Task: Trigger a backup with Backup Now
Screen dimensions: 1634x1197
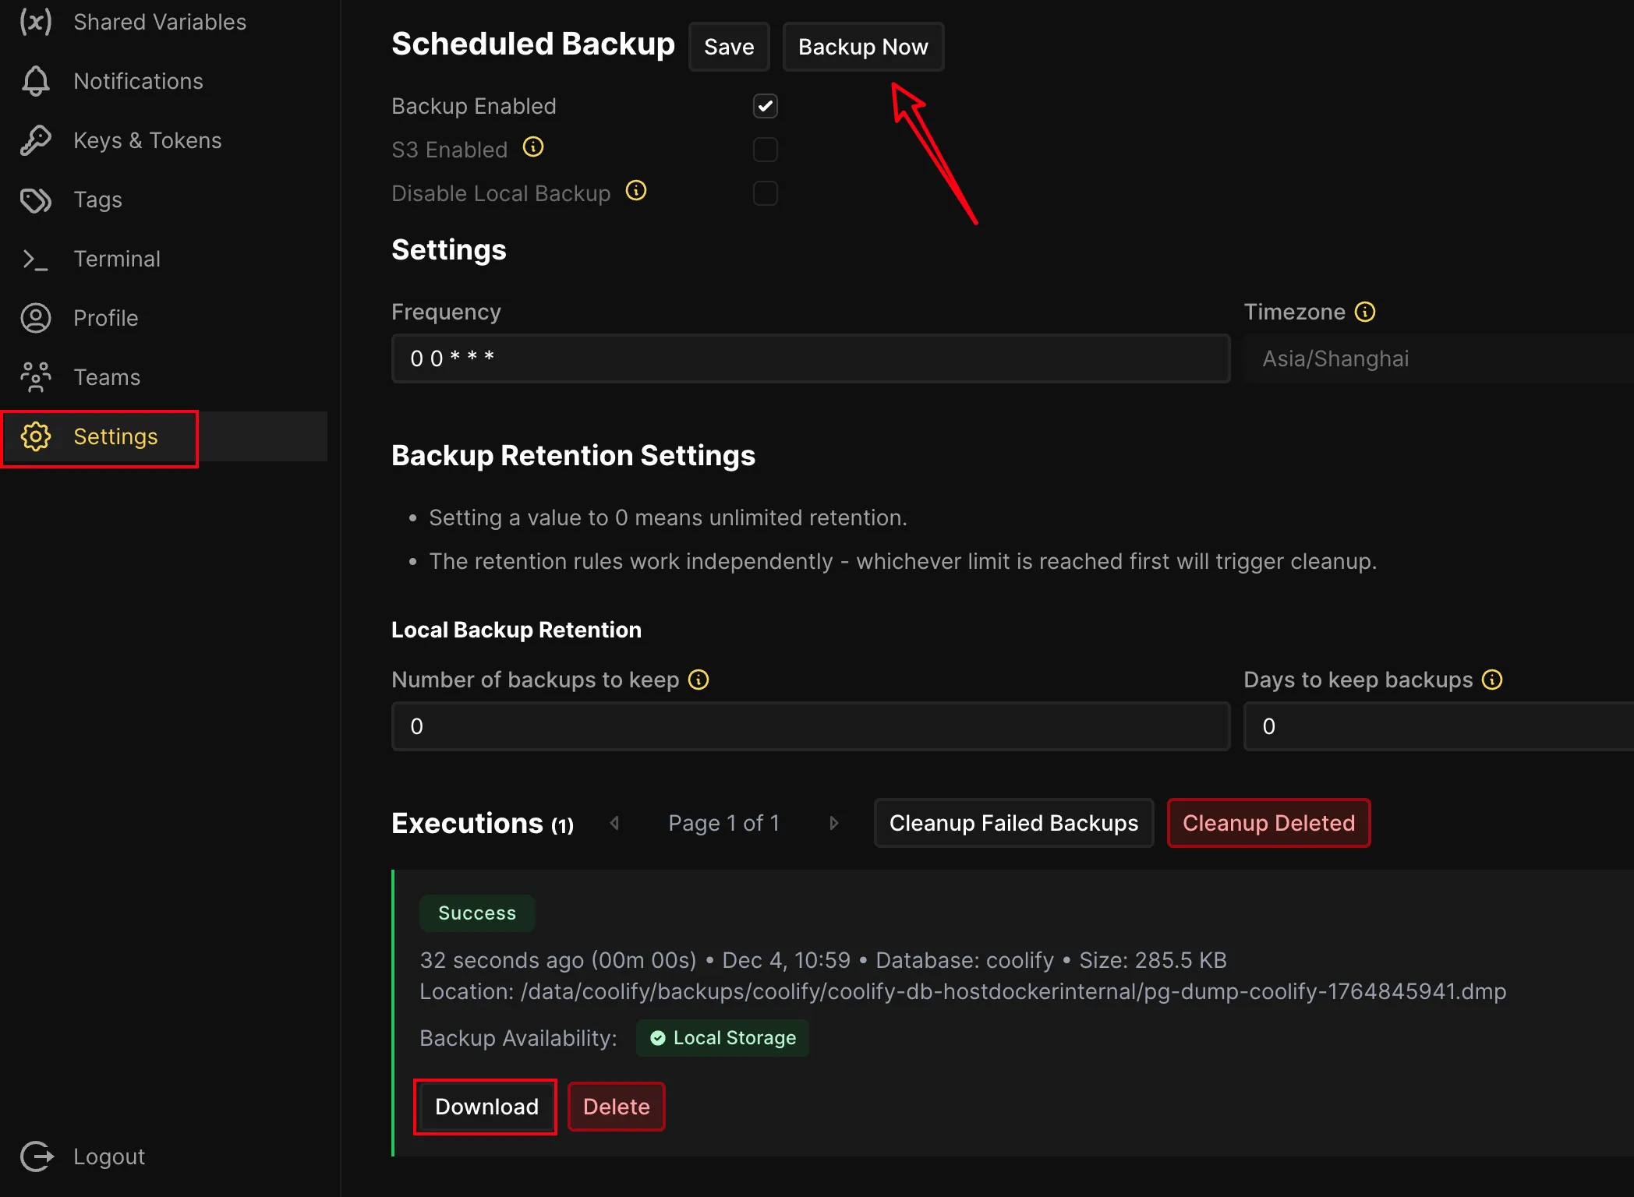Action: pos(862,47)
